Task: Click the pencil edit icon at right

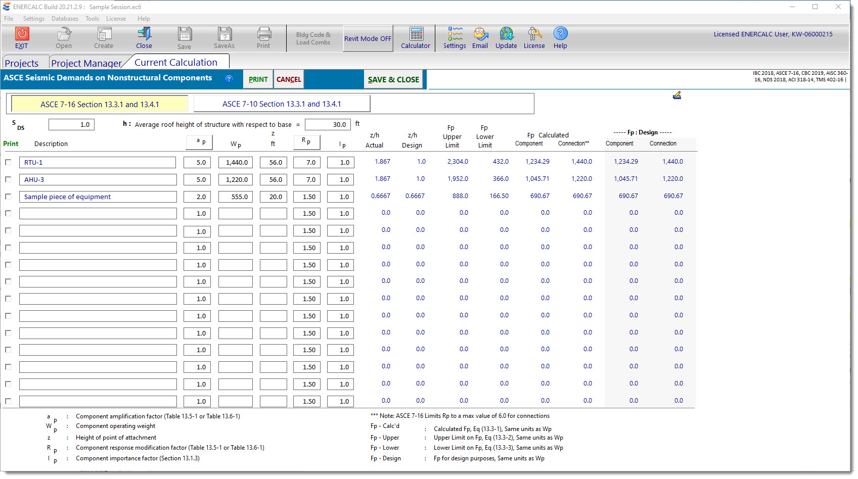Action: pyautogui.click(x=677, y=95)
